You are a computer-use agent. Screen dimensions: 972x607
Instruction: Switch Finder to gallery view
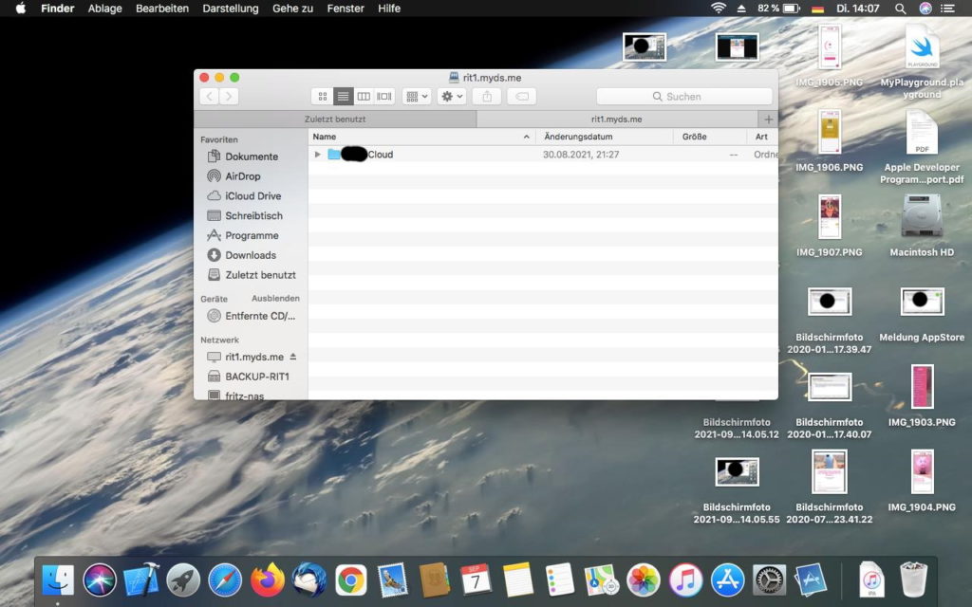coord(384,97)
